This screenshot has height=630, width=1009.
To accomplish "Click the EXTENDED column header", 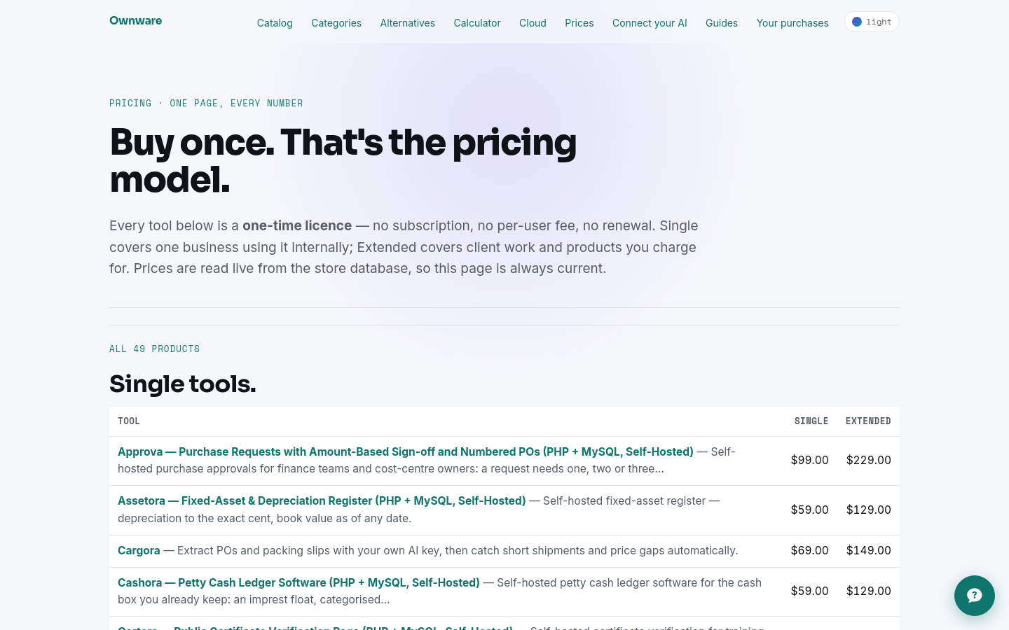I will pos(868,421).
